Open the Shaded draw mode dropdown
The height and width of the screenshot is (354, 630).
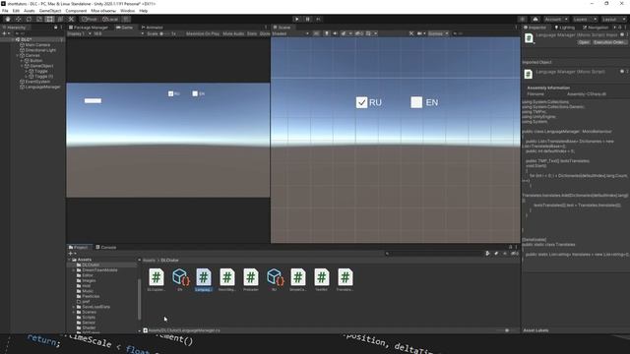click(x=291, y=33)
